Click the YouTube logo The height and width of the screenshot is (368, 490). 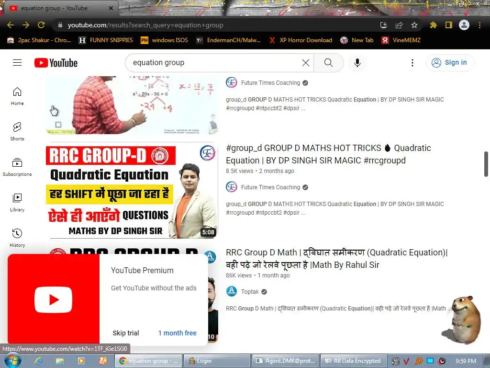[56, 63]
